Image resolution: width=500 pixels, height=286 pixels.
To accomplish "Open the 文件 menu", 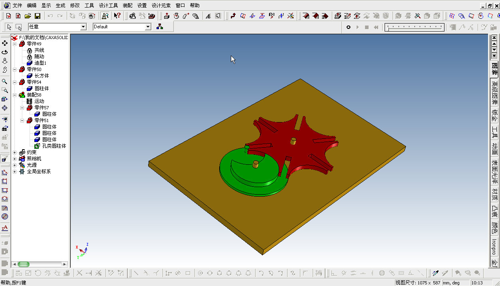I will (x=18, y=6).
